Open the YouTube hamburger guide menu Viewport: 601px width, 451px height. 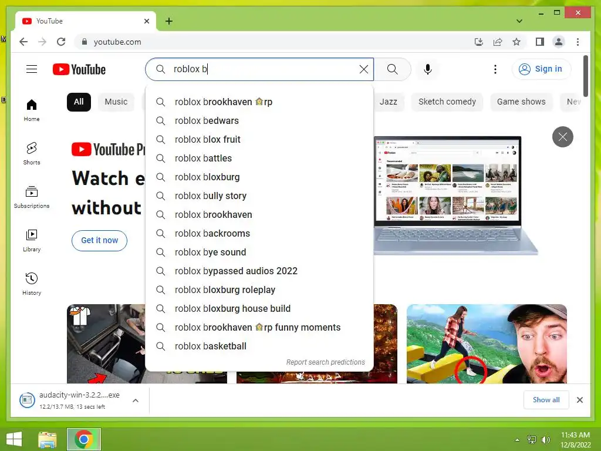(32, 69)
